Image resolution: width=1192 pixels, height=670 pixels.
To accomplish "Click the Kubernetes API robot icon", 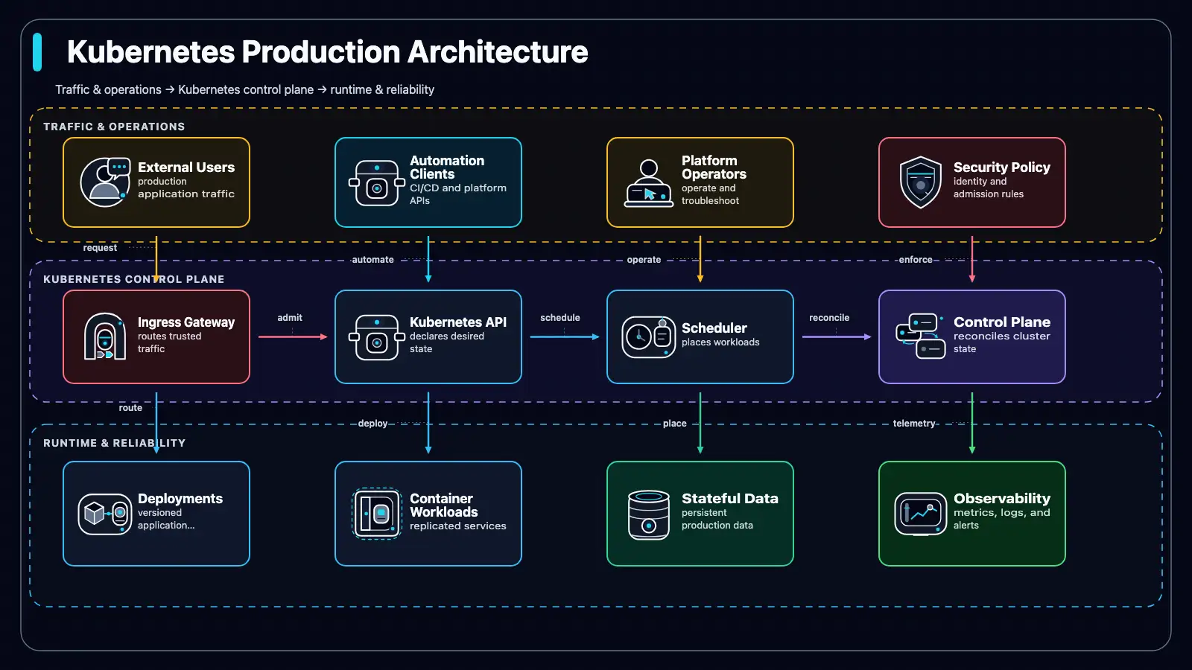I will pyautogui.click(x=377, y=336).
